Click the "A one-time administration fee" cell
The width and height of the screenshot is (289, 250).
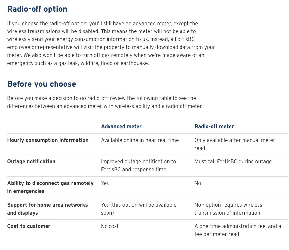click(x=238, y=230)
